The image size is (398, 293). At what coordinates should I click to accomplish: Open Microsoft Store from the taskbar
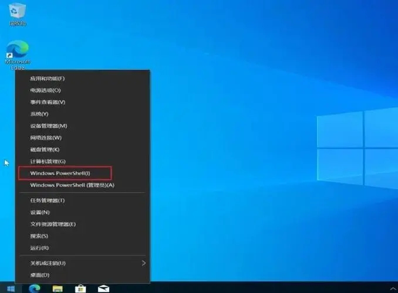[x=80, y=288]
